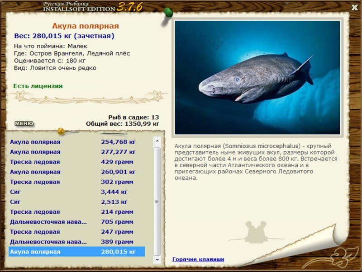
Task: Select Акула полярная 260,901 кг row
Action: coord(76,172)
